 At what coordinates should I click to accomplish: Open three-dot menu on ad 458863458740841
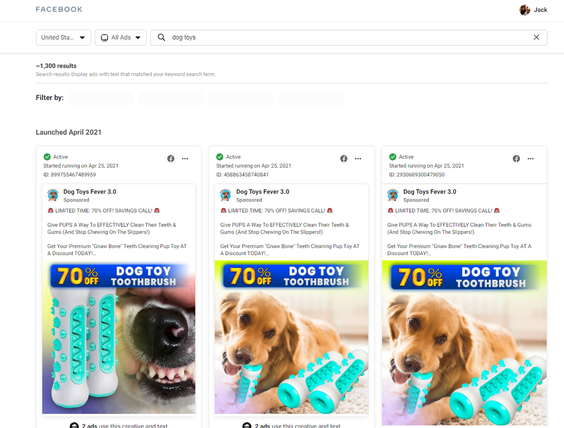click(x=358, y=159)
